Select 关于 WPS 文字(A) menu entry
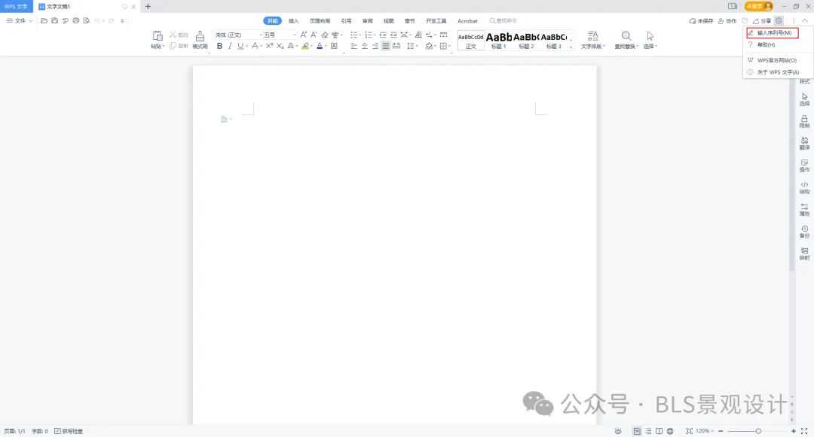Screen dimensions: 814x437 (778, 72)
